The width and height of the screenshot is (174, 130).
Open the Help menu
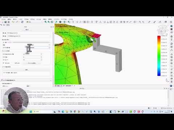[71, 19]
